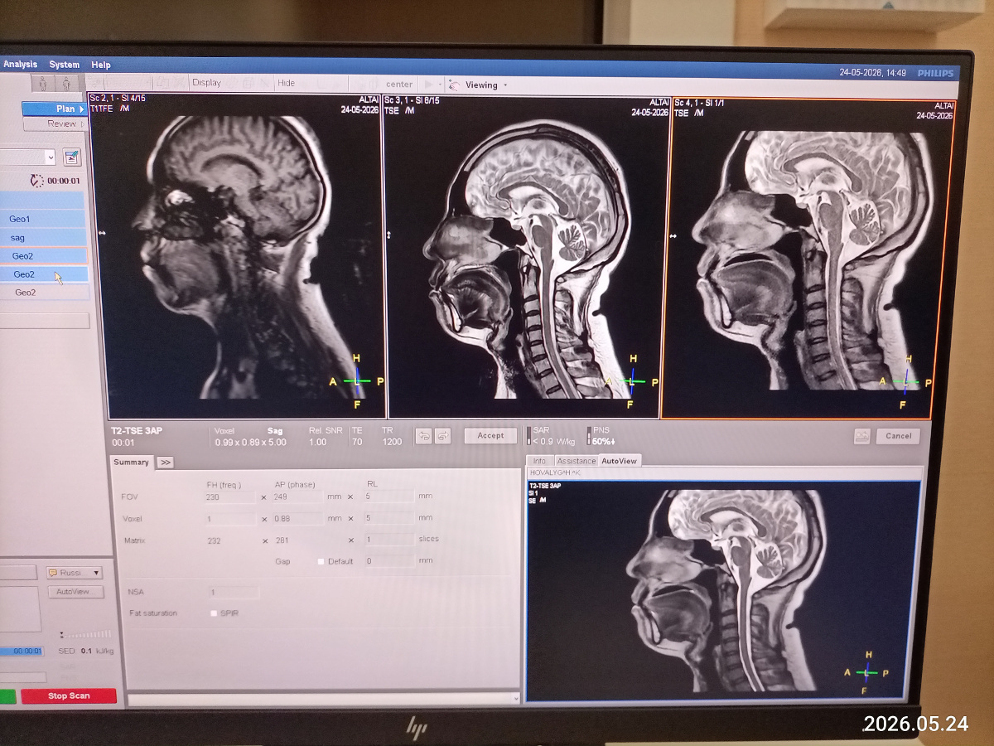Open the Analysis menu
This screenshot has width=994, height=746.
[20, 65]
